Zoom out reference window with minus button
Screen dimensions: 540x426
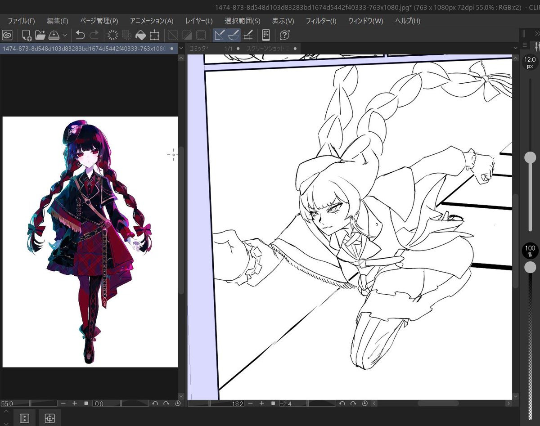tap(63, 404)
